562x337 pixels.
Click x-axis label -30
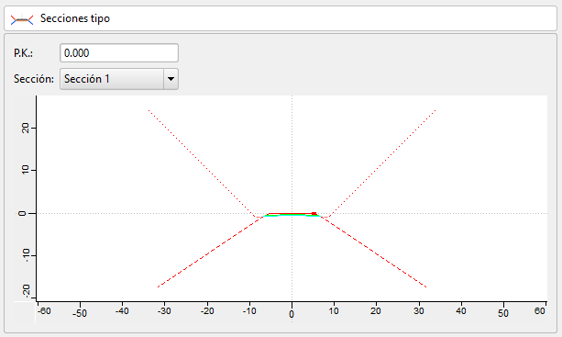click(164, 310)
